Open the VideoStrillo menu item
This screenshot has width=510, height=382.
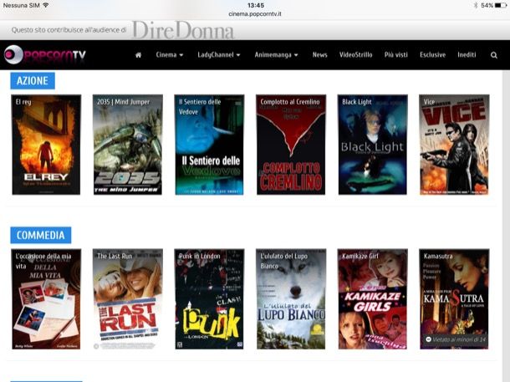point(356,55)
